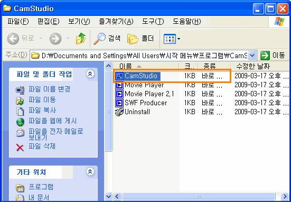Click the publish to web globe icon

click(x=20, y=122)
